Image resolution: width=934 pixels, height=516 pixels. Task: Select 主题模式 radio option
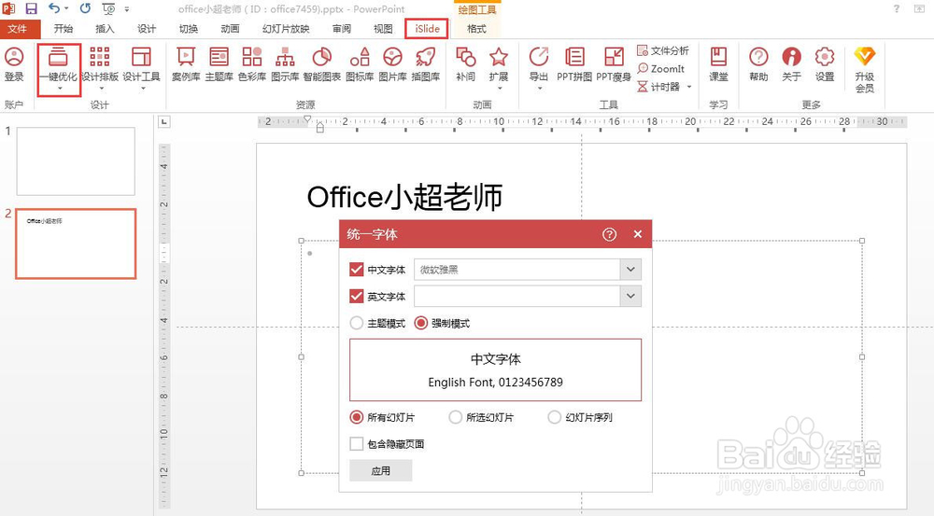click(356, 323)
